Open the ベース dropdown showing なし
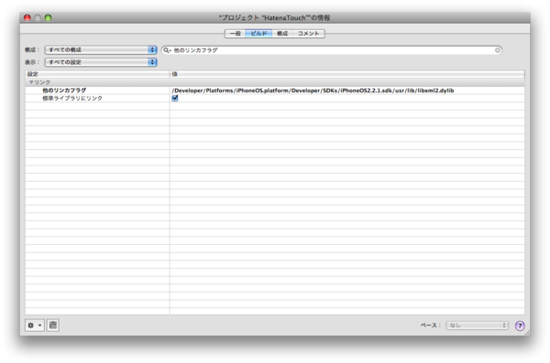 477,326
